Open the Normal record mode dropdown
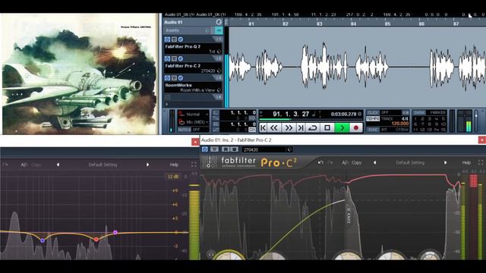This screenshot has width=486, height=273. pyautogui.click(x=194, y=115)
